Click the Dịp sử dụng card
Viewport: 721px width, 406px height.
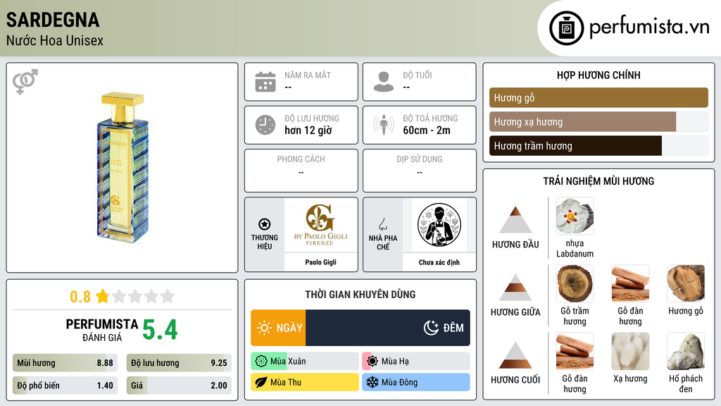pyautogui.click(x=420, y=171)
